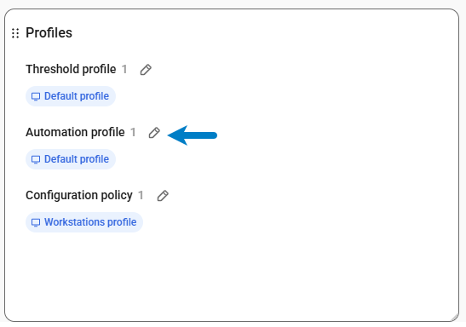Select the Configuration policy heading
Viewport: 466px width, 327px height.
point(79,195)
